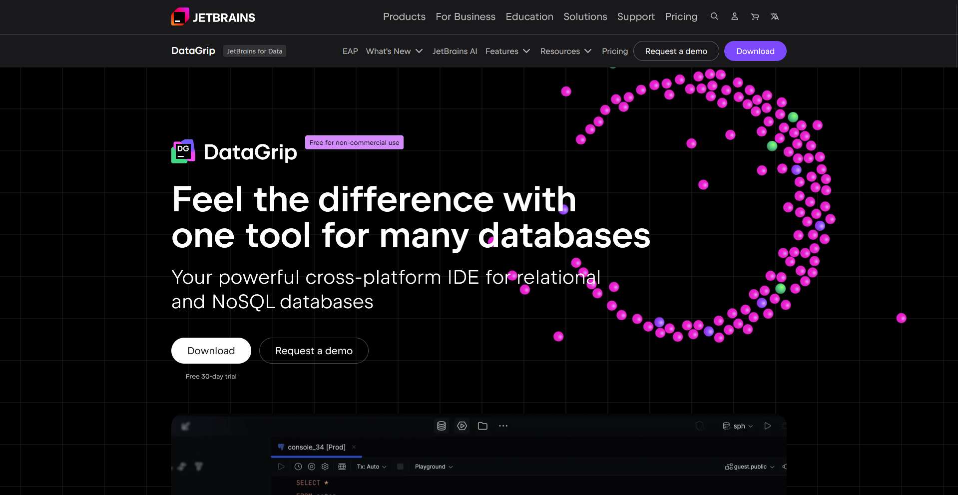958x495 pixels.
Task: Click the execute play icon in console toolbar
Action: pyautogui.click(x=281, y=467)
